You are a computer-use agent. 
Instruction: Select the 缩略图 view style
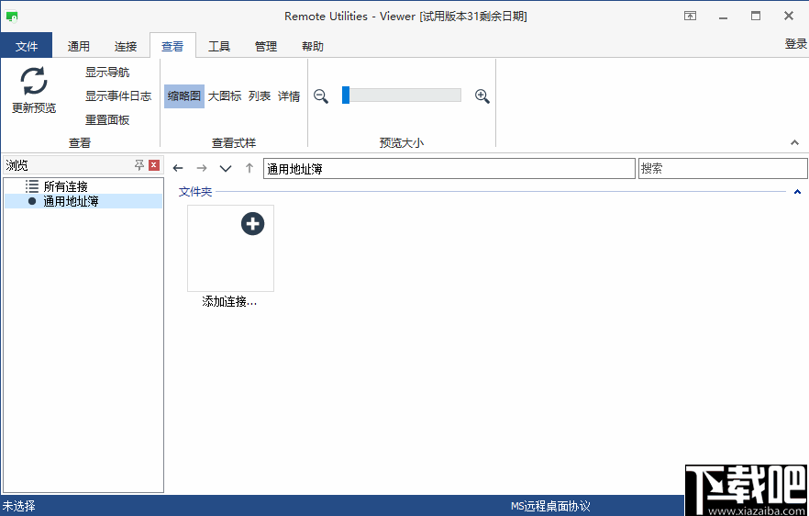[x=184, y=96]
